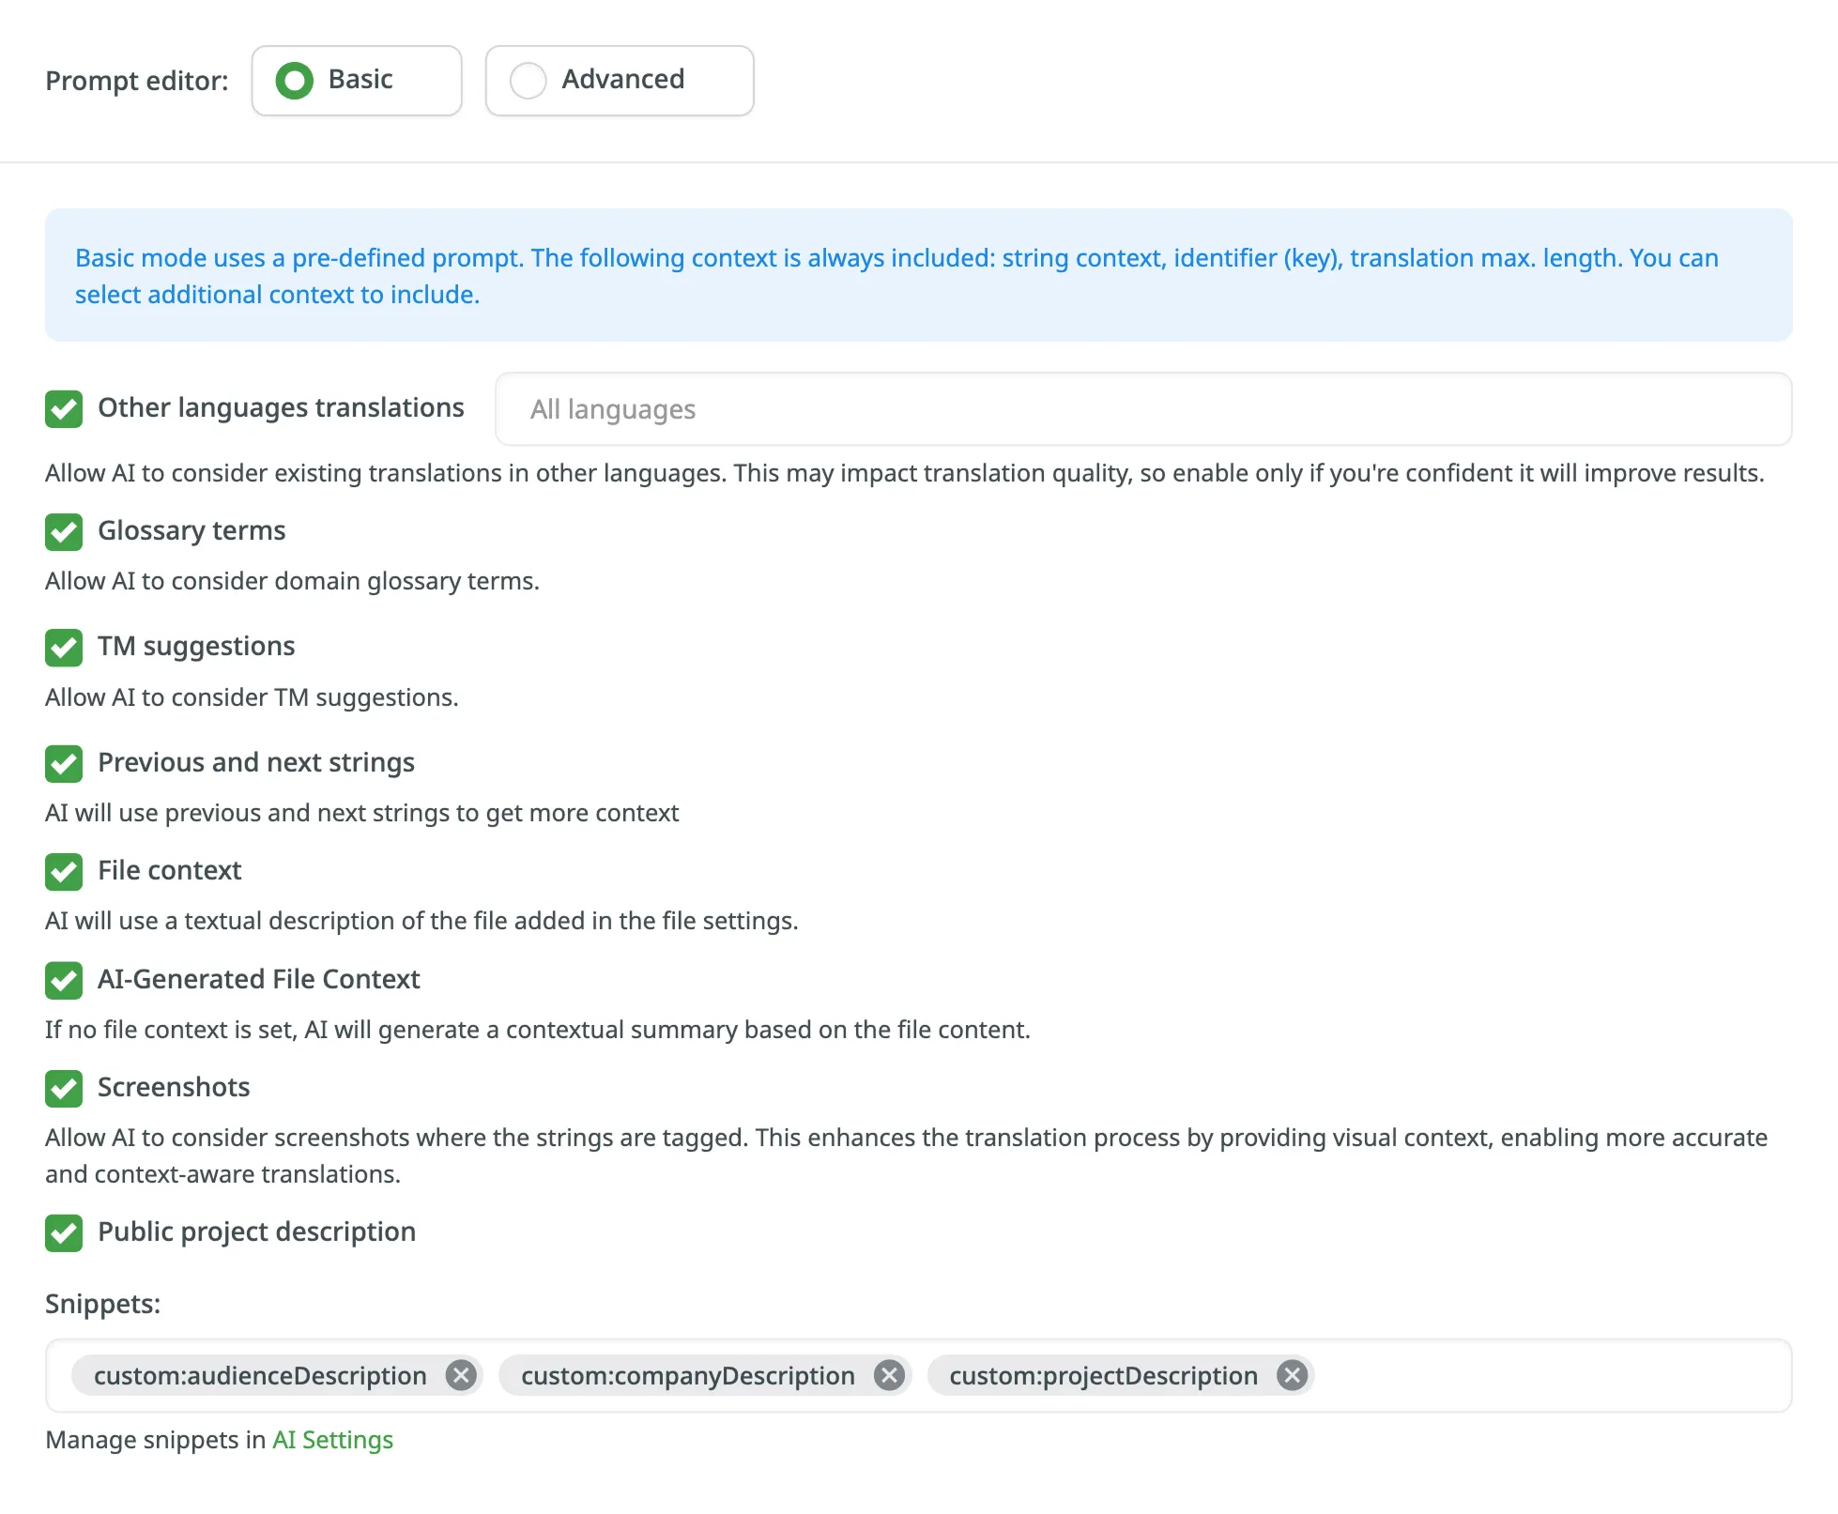Disable Other languages translations
Viewport: 1838px width, 1514px height.
coord(64,408)
